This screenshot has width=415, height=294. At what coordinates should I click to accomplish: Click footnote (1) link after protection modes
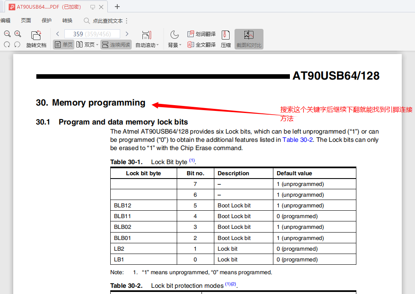[228, 284]
